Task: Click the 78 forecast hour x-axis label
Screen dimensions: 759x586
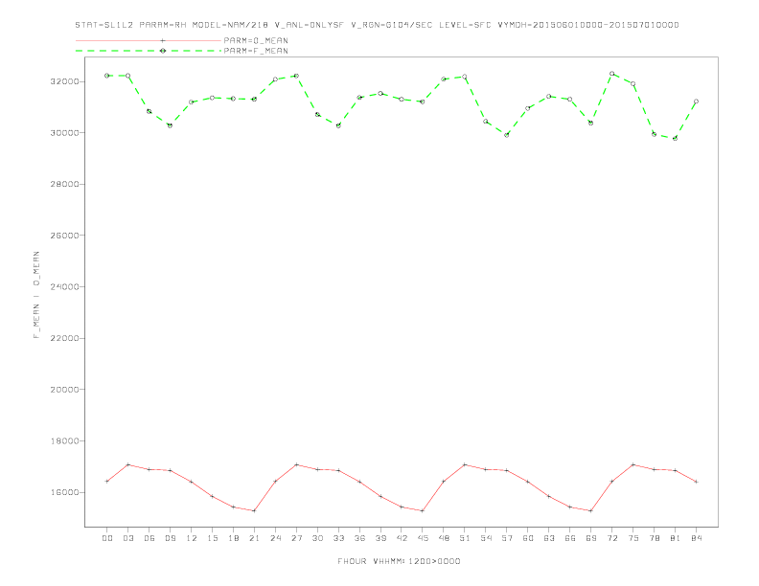Action: click(x=655, y=538)
